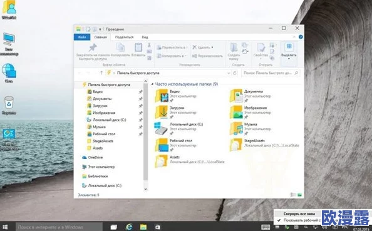The image size is (372, 231).
Task: Open Task View on the taskbar
Action: click(x=114, y=227)
